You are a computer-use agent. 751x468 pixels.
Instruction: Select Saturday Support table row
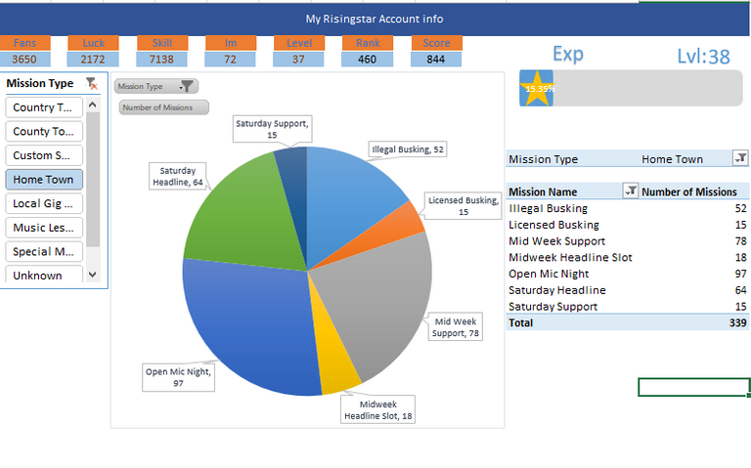628,306
